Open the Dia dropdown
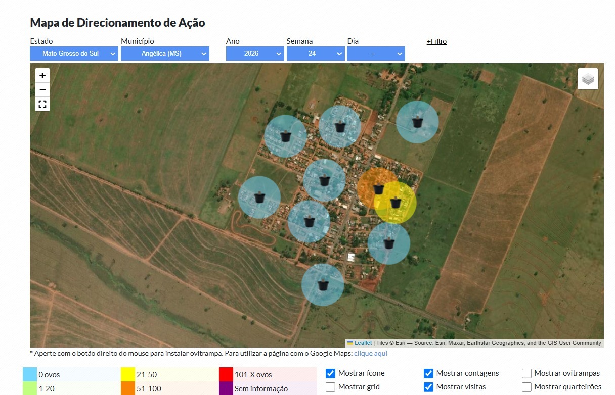This screenshot has width=615, height=395. click(376, 54)
